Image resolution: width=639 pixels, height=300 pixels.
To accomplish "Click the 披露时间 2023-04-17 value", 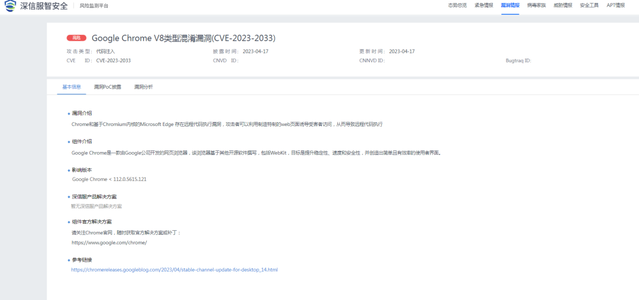I will 256,51.
